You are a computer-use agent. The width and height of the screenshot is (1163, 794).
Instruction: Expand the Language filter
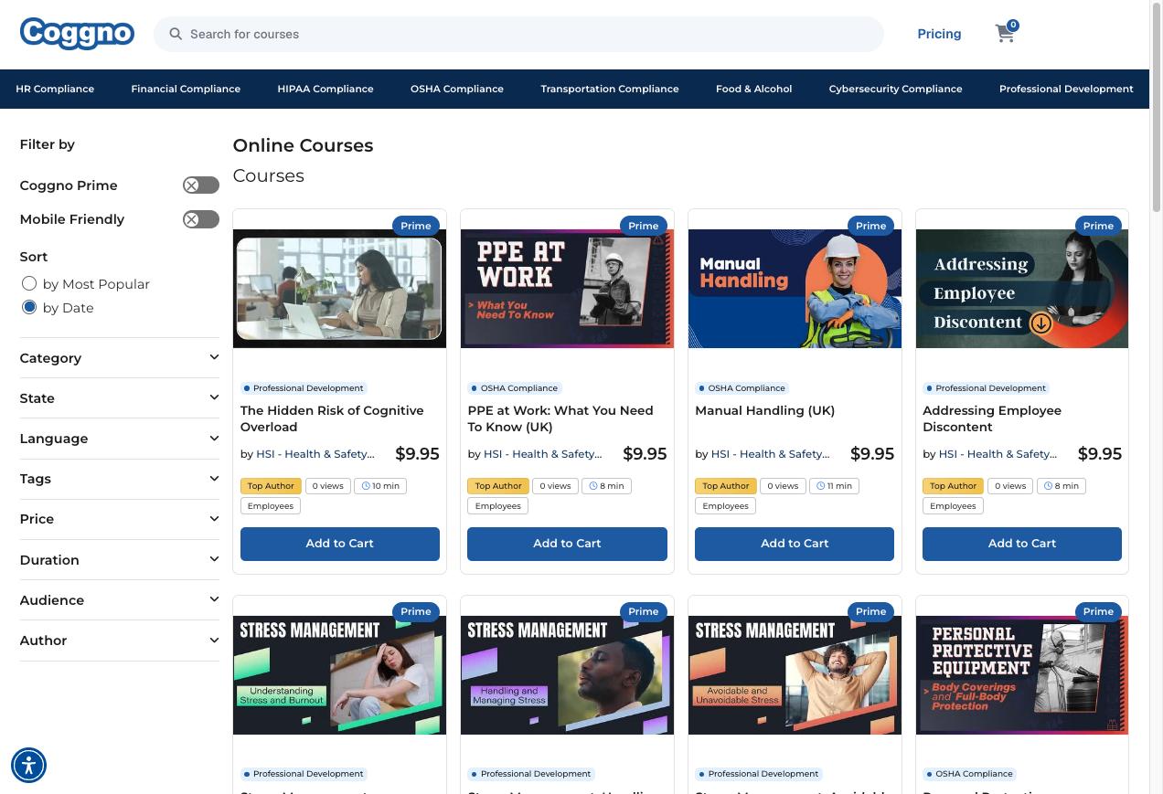click(x=119, y=438)
